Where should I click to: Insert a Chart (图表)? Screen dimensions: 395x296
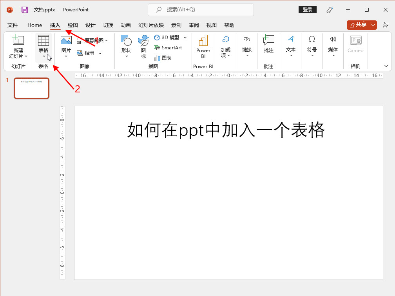point(163,58)
